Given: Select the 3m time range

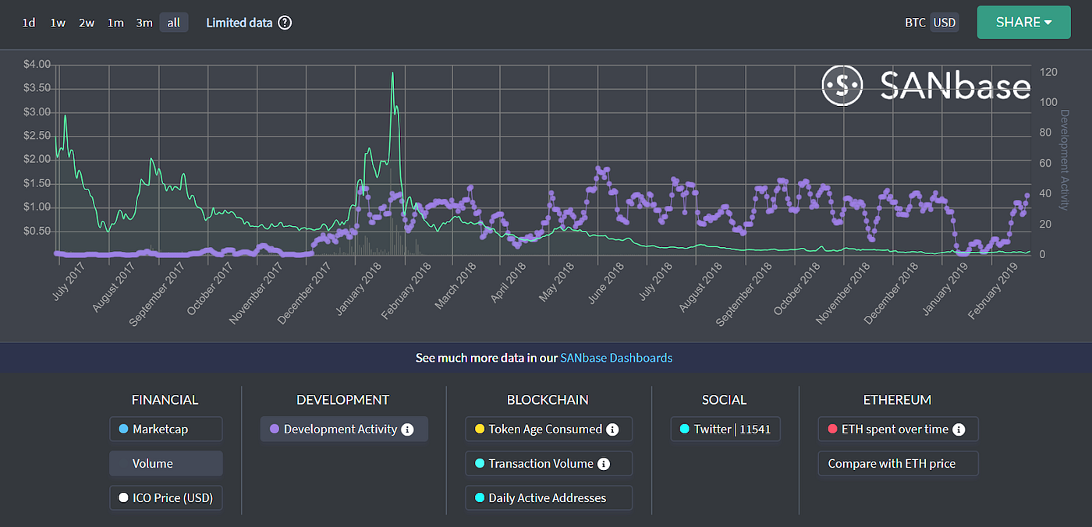Looking at the screenshot, I should (x=144, y=23).
